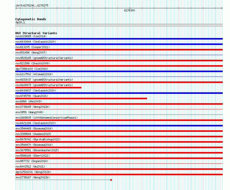Open variant esv3959 (Wang2008)
Viewport: 230px width, 190px height.
click(29, 112)
